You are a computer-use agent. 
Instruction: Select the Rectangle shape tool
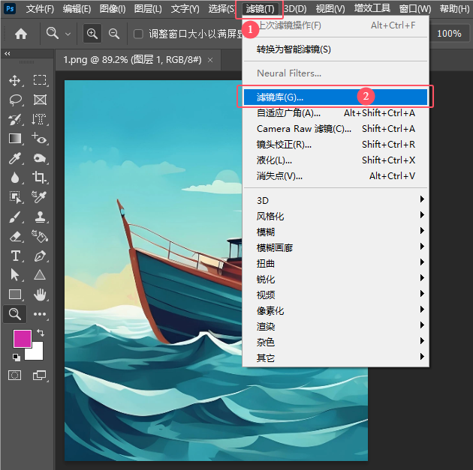coord(15,294)
